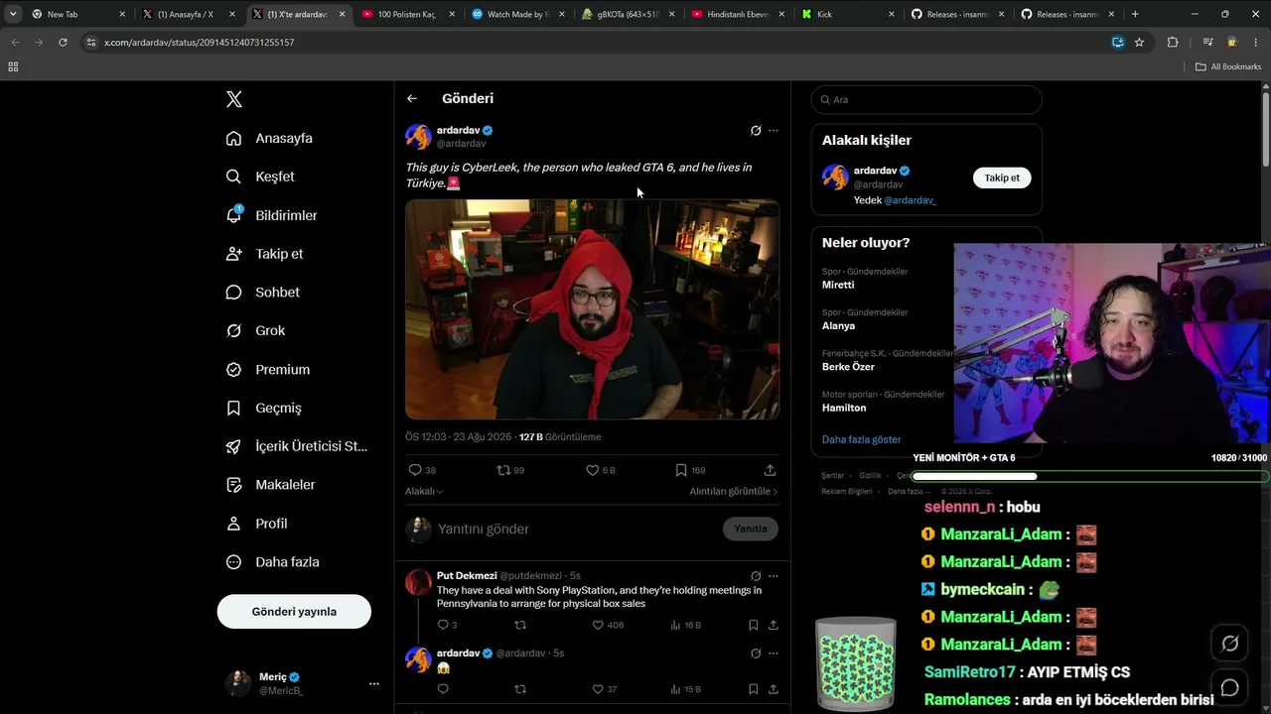Click Grok icon on Put Dekmezi's reply

pyautogui.click(x=756, y=575)
